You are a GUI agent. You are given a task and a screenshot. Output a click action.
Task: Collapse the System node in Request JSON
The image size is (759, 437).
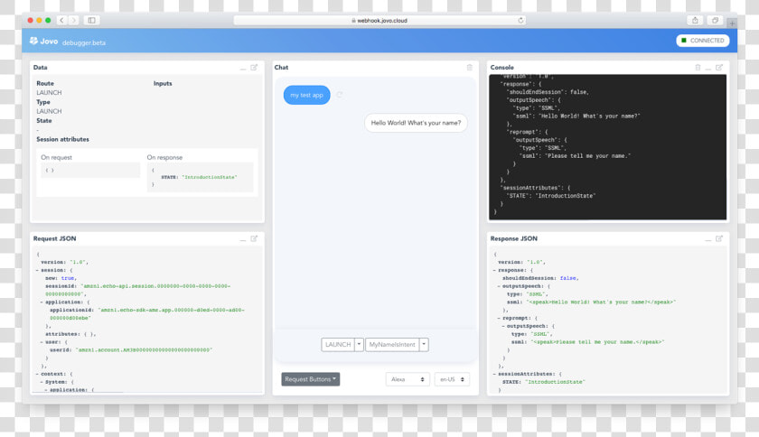(x=42, y=382)
